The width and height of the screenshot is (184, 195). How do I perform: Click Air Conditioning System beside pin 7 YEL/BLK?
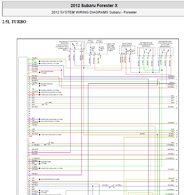[47, 72]
